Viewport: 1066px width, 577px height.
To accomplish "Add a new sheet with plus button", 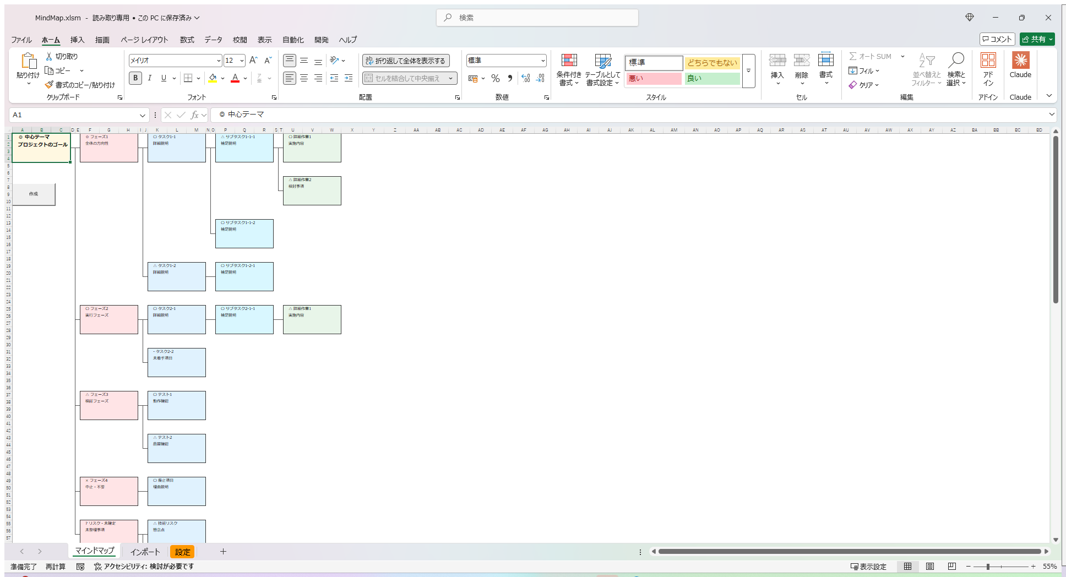I will pos(223,552).
